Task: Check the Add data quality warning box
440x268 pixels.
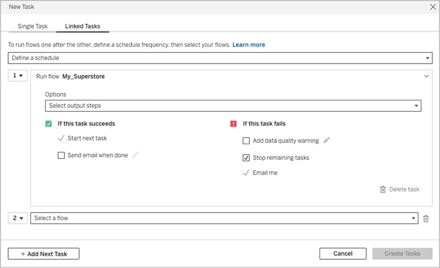Action: pyautogui.click(x=246, y=141)
